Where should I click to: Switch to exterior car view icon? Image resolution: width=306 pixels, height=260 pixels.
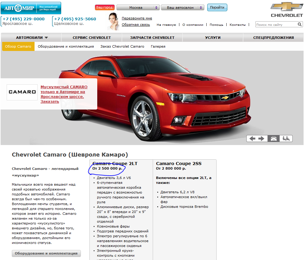pos(274,139)
